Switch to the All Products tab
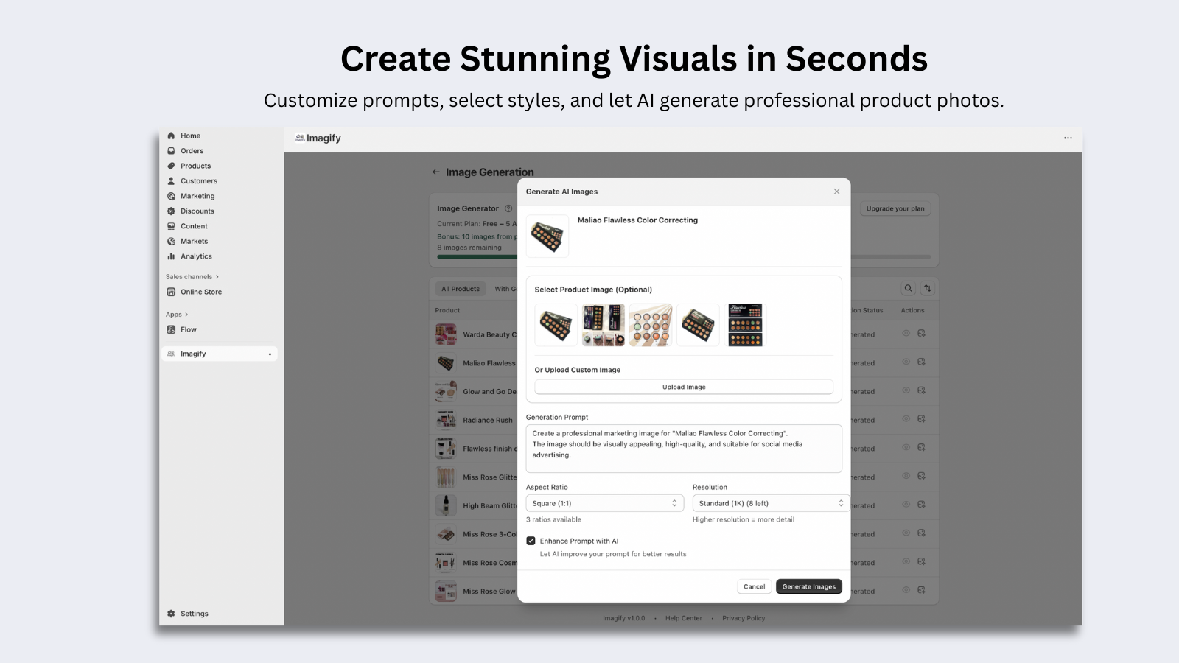Viewport: 1179px width, 663px height. [x=460, y=288]
